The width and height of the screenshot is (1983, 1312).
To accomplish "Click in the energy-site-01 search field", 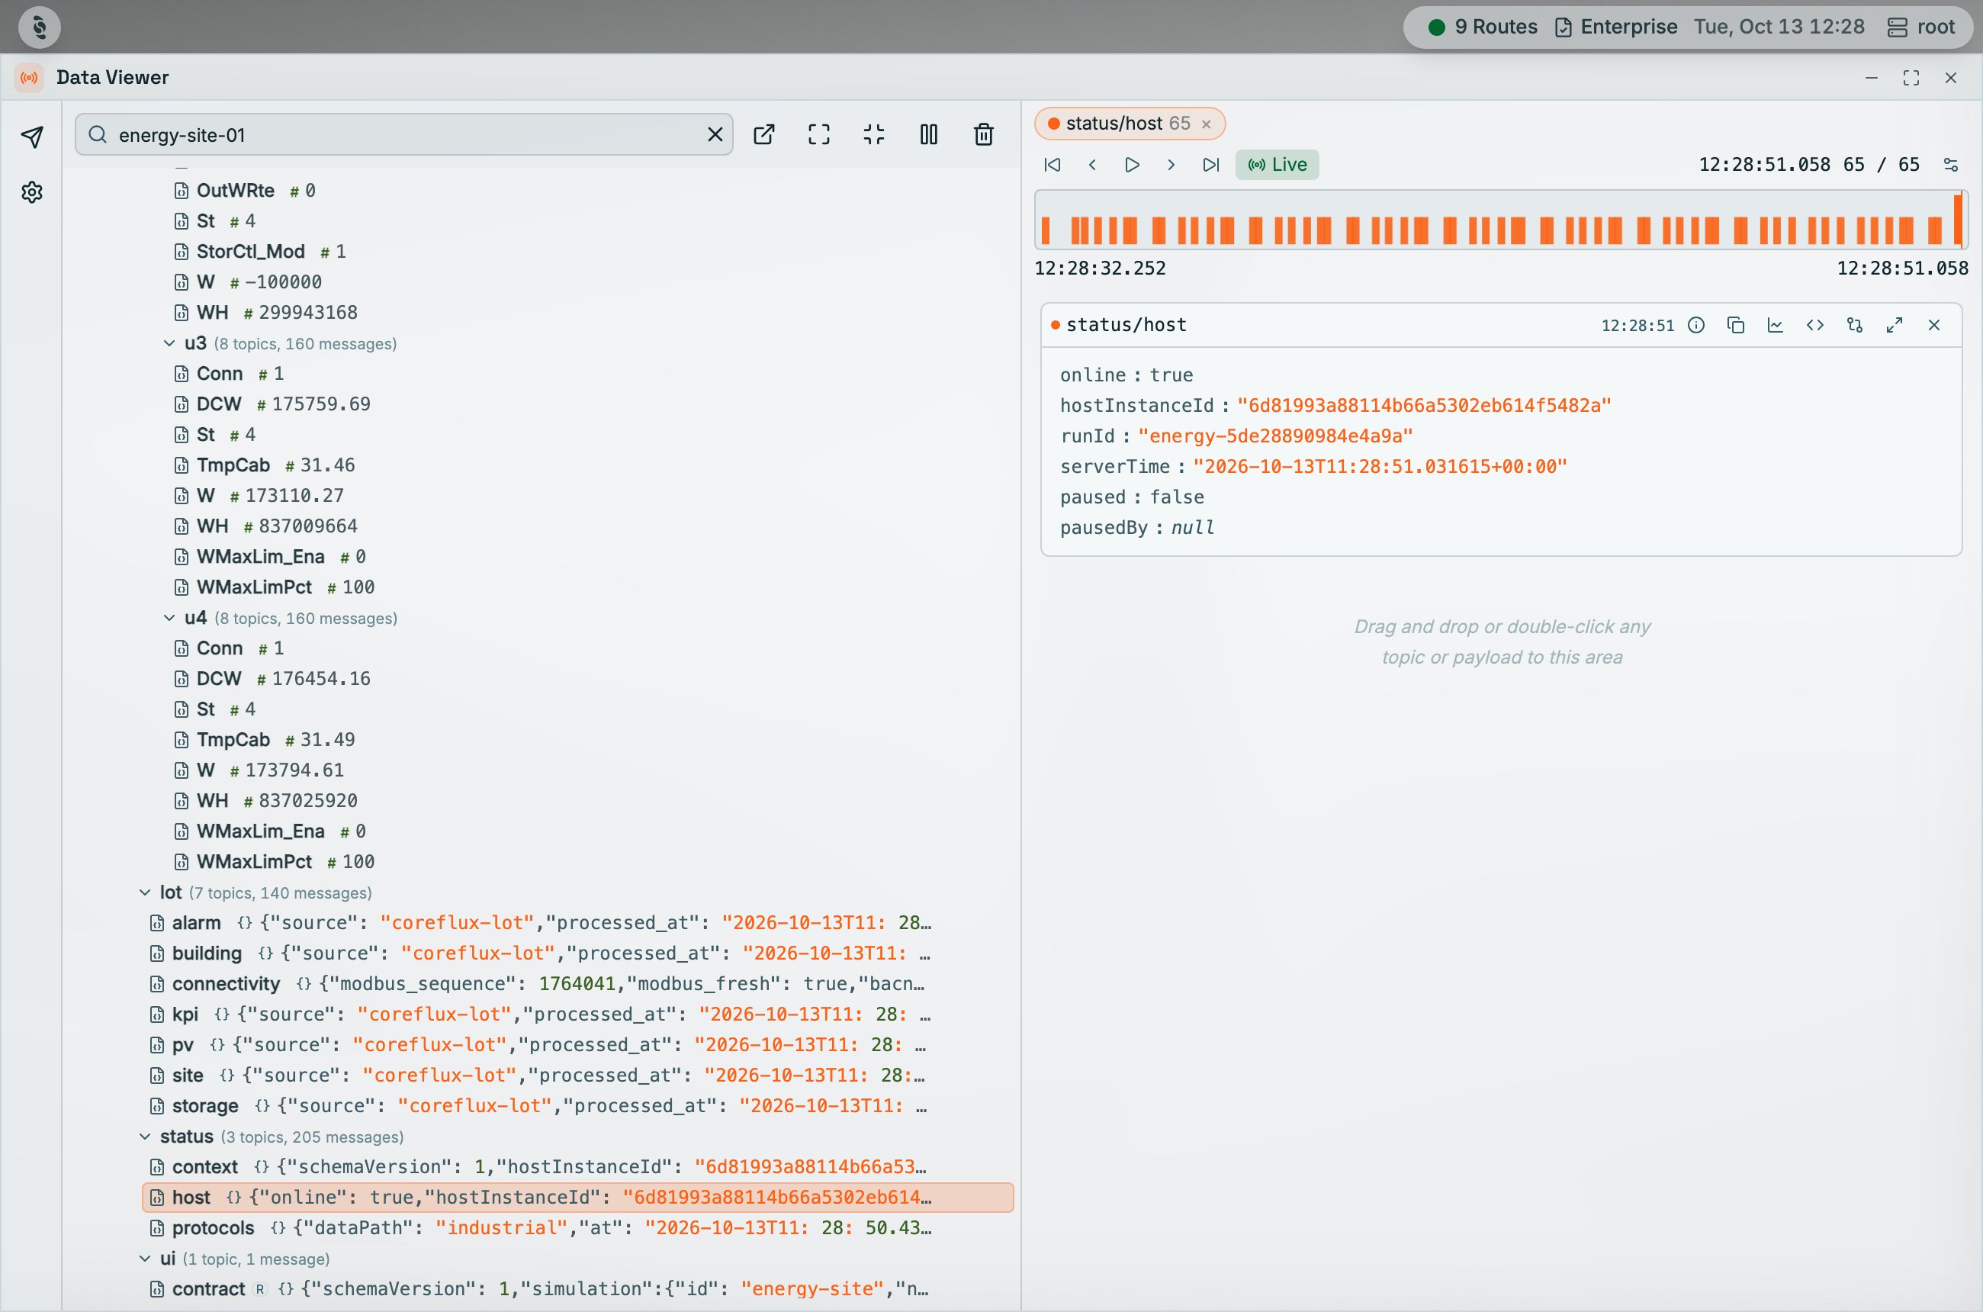I will (404, 135).
